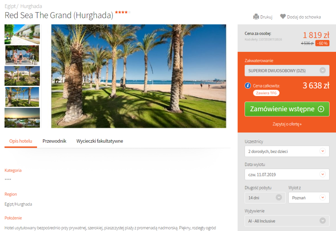Open the Wycieczki fakultatywne tab
Image resolution: width=336 pixels, height=231 pixels.
(100, 141)
